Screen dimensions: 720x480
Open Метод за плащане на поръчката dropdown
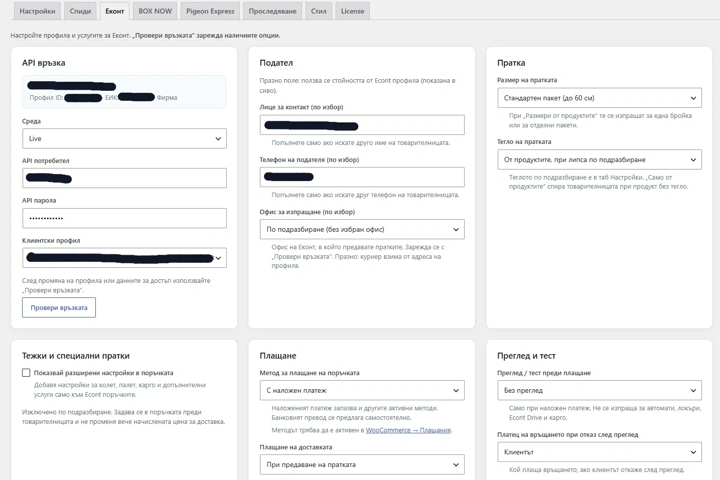[362, 390]
